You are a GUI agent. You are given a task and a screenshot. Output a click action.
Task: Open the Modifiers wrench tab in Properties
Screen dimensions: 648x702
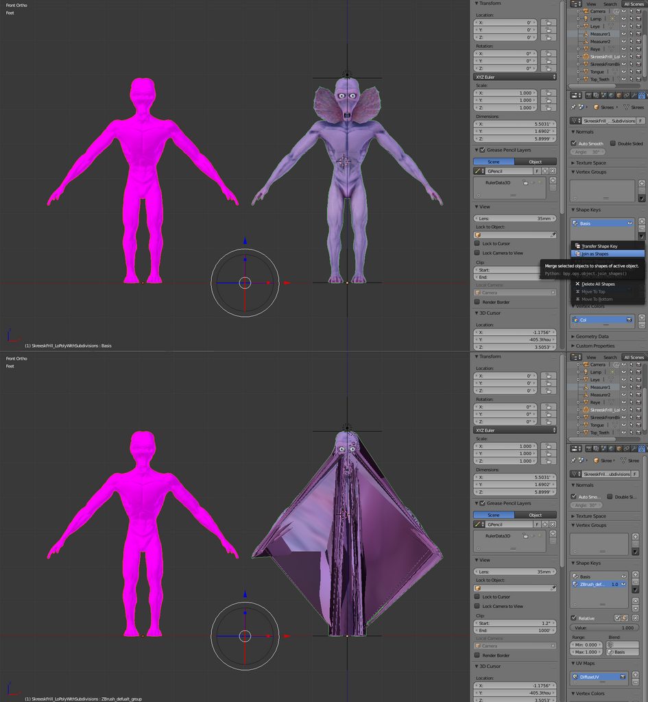[x=634, y=95]
